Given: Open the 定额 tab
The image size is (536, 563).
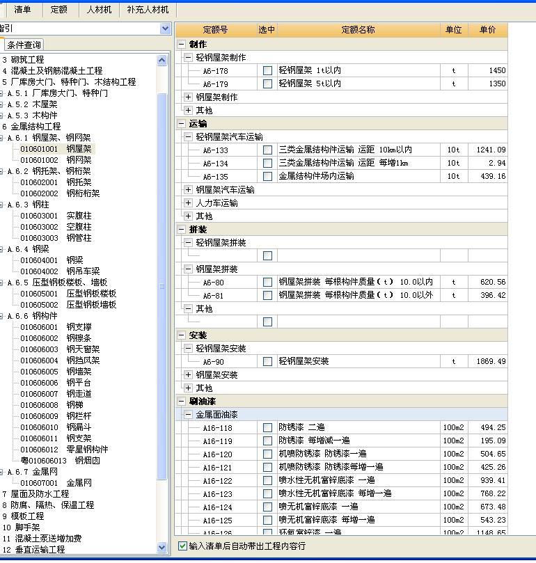Looking at the screenshot, I should [x=59, y=10].
